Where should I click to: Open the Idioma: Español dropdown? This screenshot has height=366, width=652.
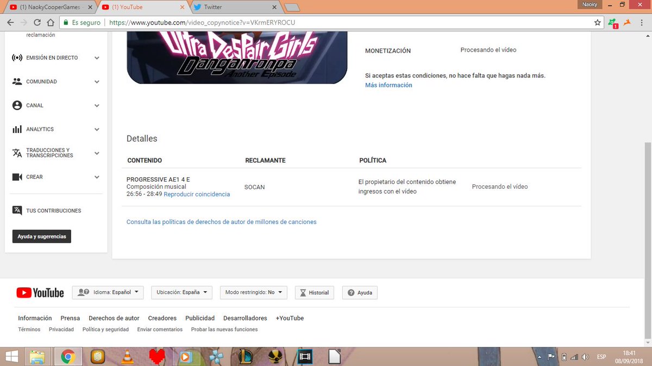click(x=108, y=292)
